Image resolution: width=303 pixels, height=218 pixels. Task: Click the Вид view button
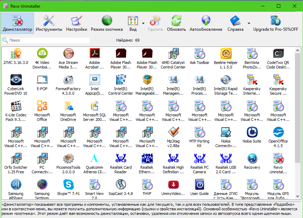pos(133,23)
